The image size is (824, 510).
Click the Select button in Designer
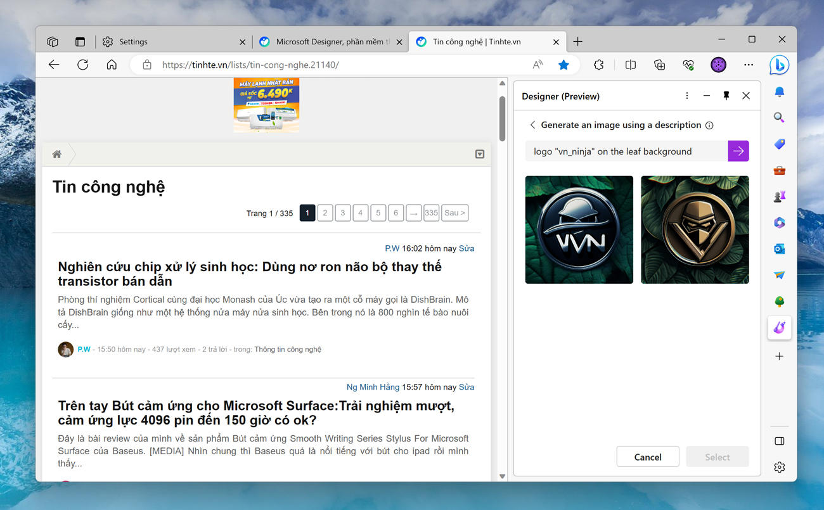(x=718, y=457)
